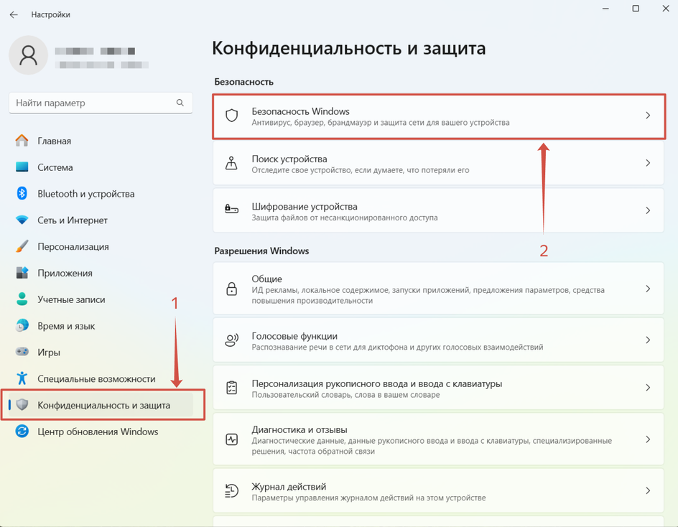Select Конфиденциальность и защита in the sidebar
Viewport: 678px width, 527px height.
pyautogui.click(x=101, y=405)
